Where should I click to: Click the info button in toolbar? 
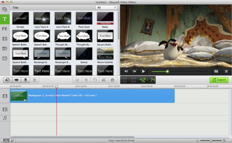112,80
